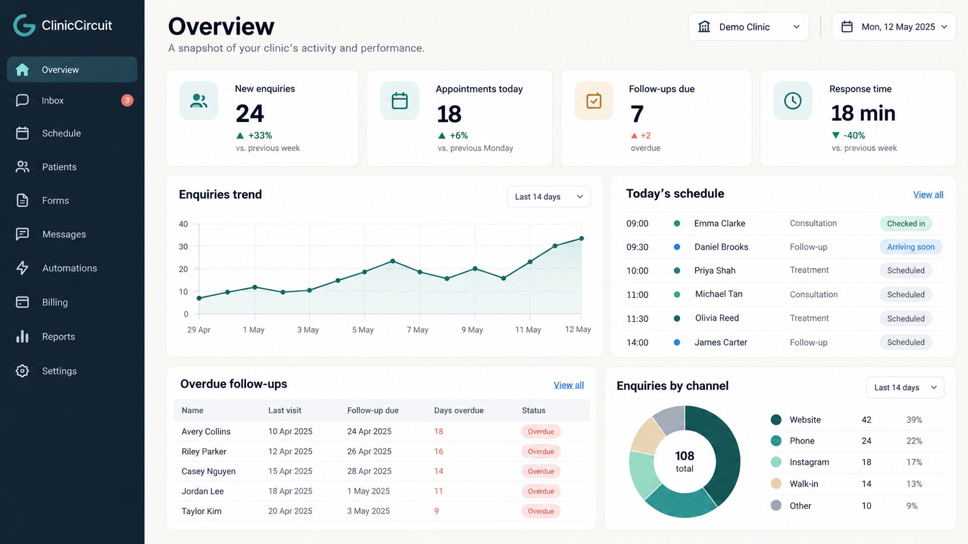Click the clinic building icon in selector

[704, 27]
